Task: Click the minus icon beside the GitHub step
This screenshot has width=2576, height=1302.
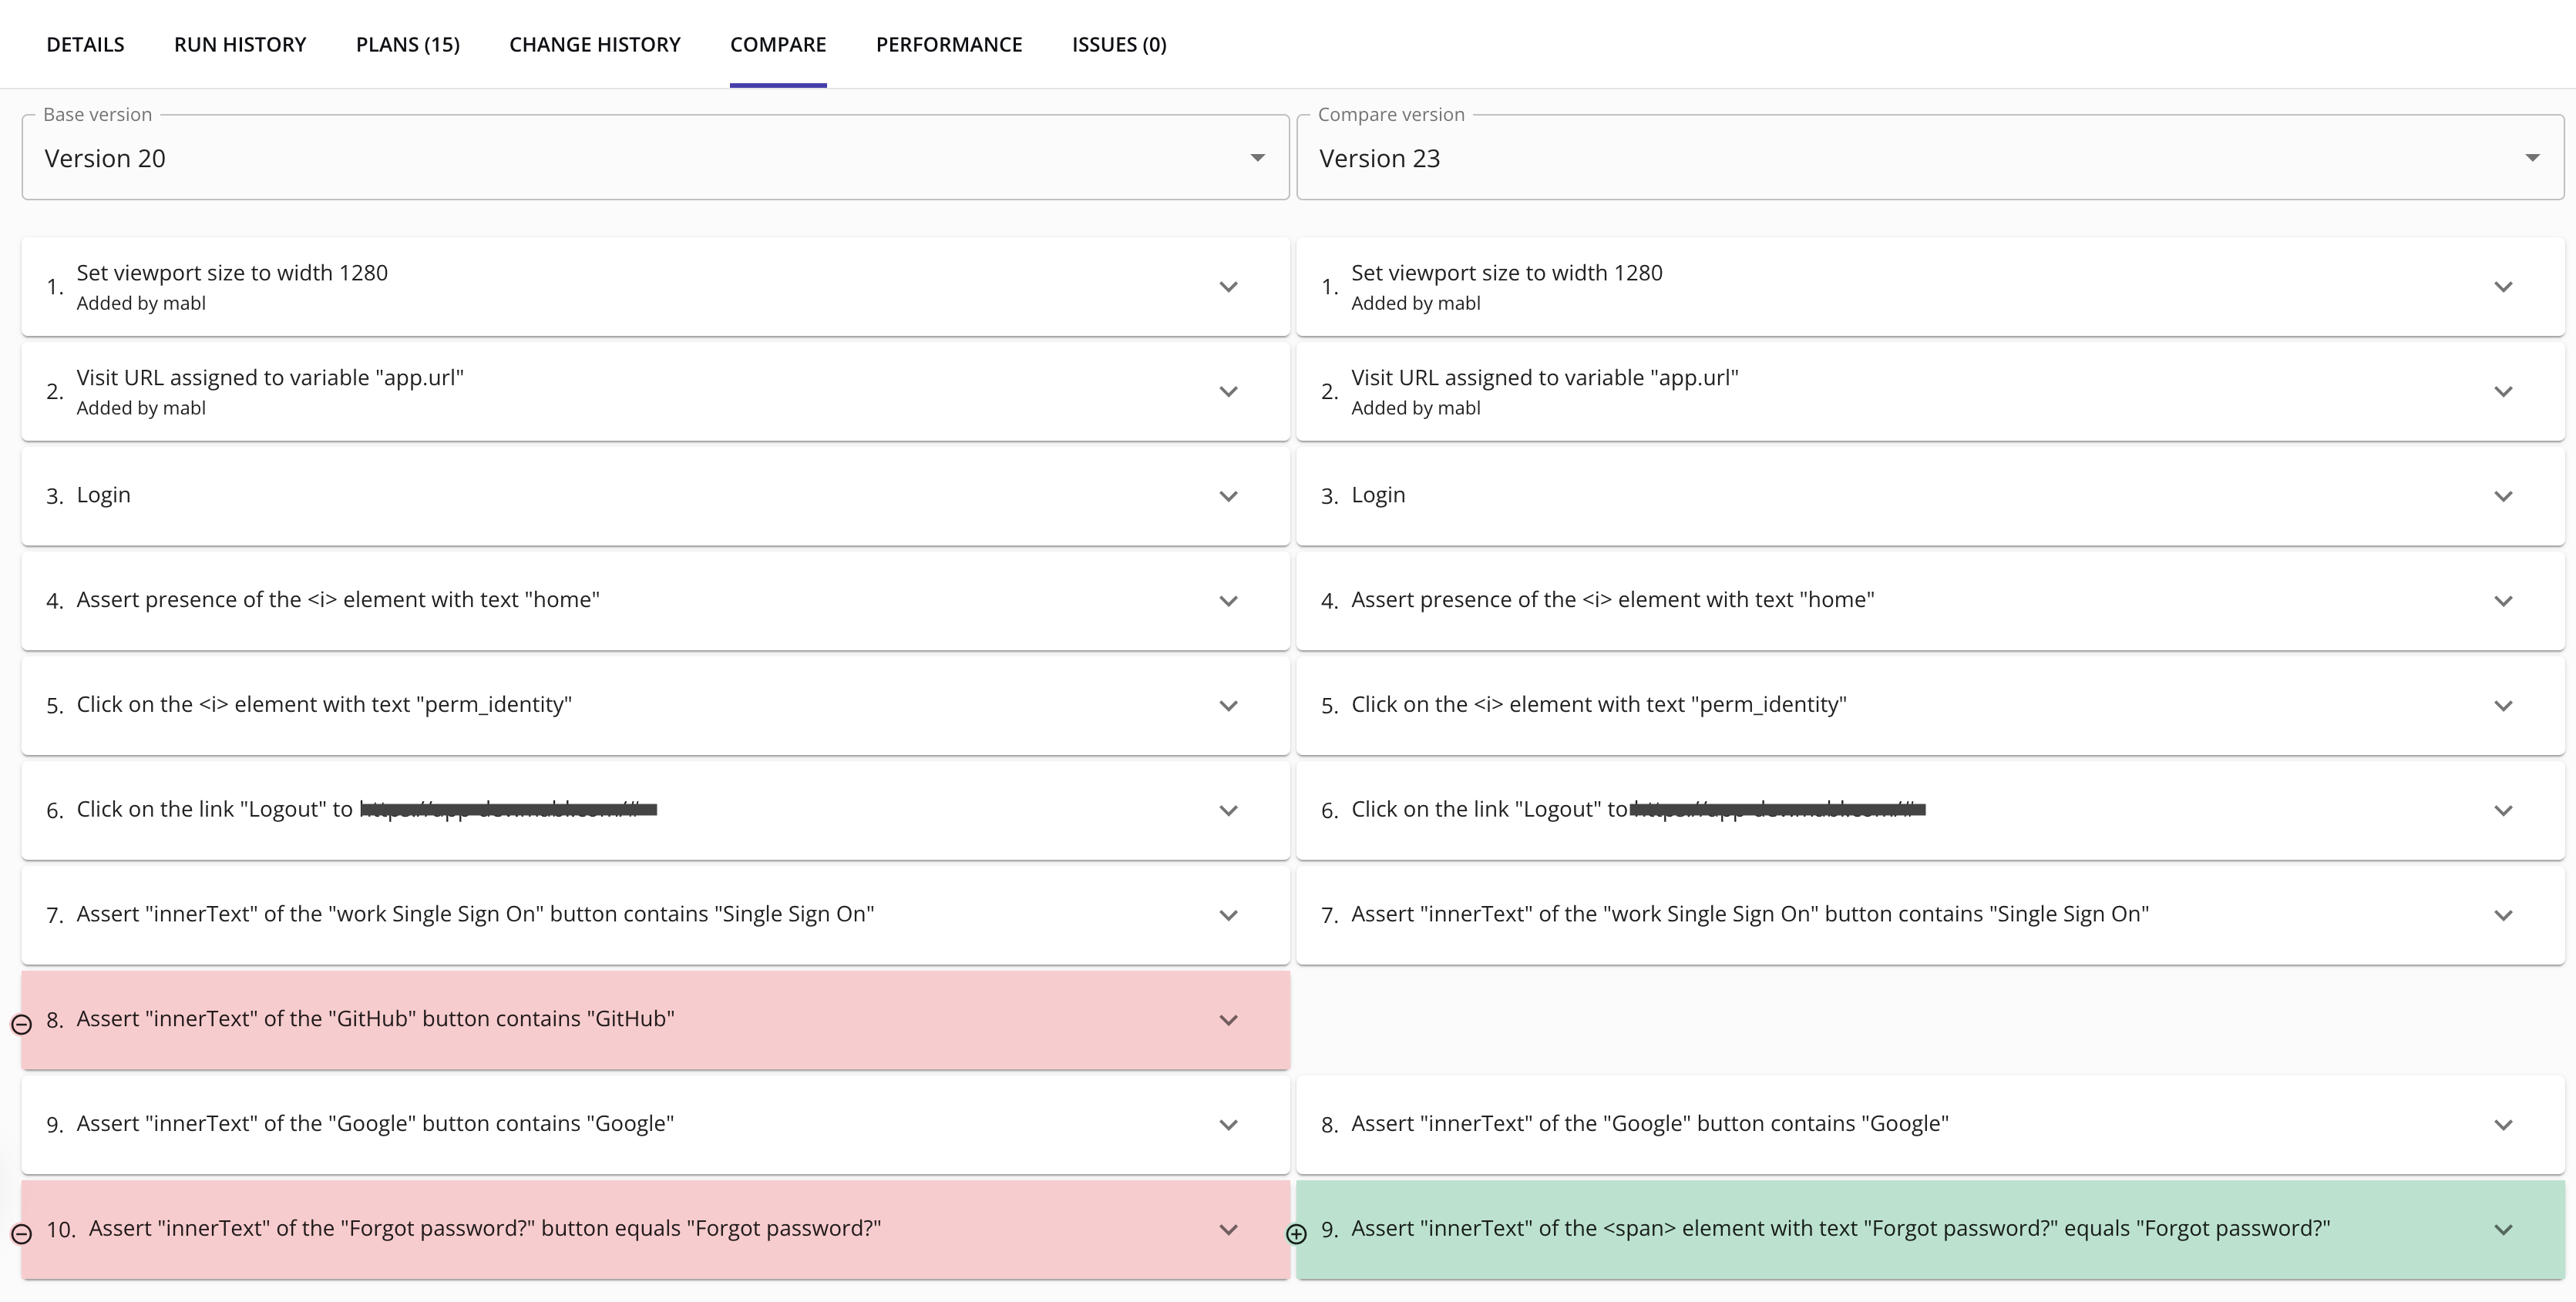Action: pos(21,1024)
